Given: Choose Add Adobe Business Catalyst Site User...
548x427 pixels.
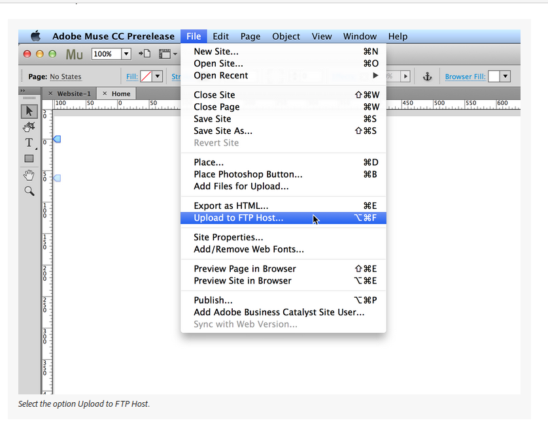Looking at the screenshot, I should (283, 312).
